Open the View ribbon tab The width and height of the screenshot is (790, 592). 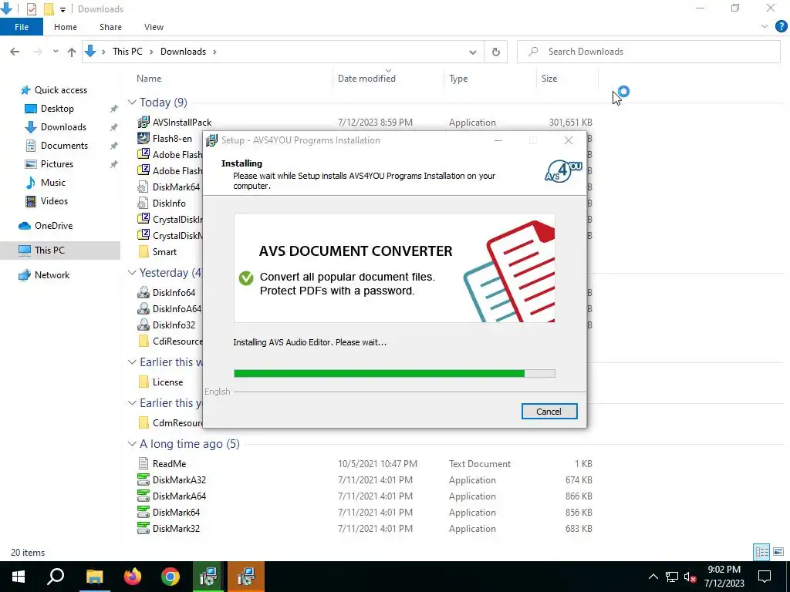tap(154, 27)
